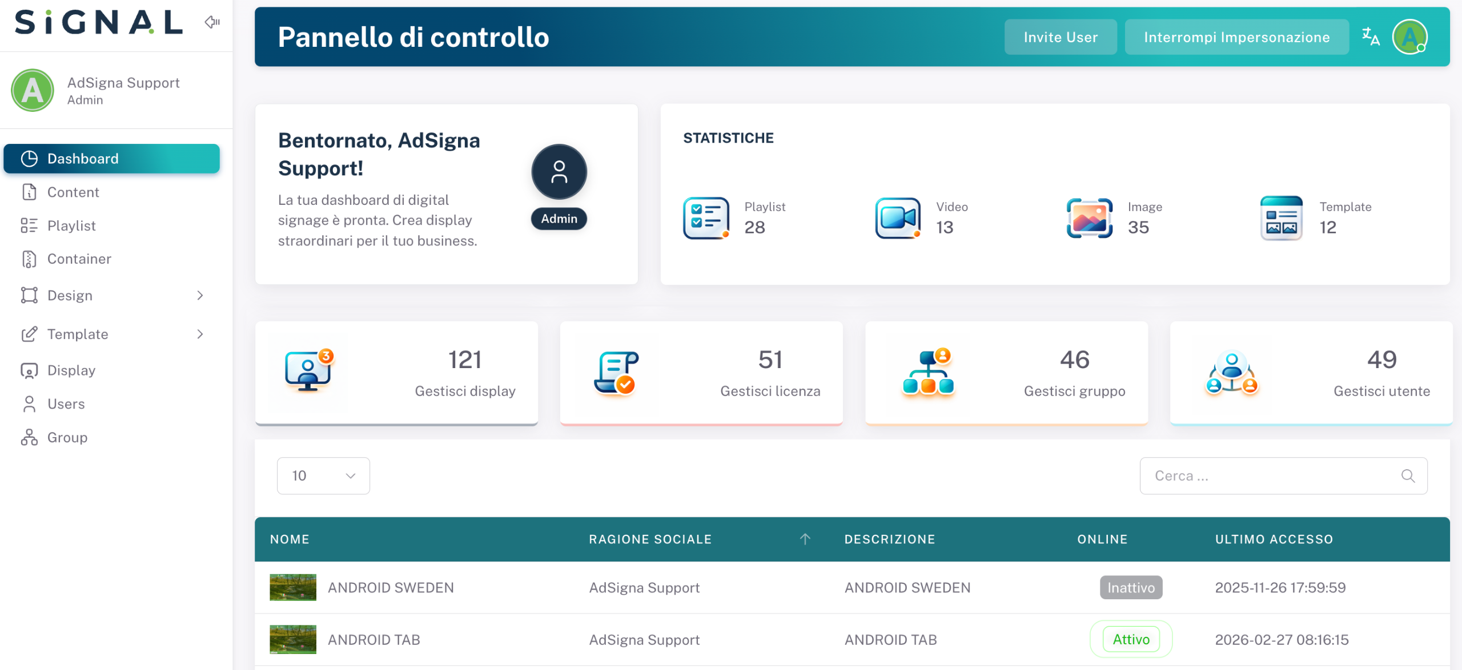Image resolution: width=1462 pixels, height=670 pixels.
Task: Toggle the Inattivo status for ANDROID SWEDEN
Action: 1131,587
